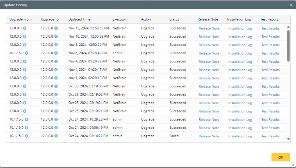The height and width of the screenshot is (168, 296).
Task: Open Release Note for Nov 13 upgrade
Action: coord(209,28)
